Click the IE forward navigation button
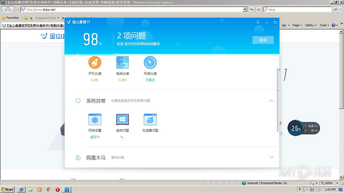The height and width of the screenshot is (193, 344). tap(12, 10)
